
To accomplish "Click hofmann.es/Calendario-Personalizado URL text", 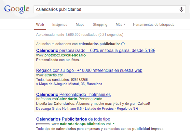I will 69,99.
